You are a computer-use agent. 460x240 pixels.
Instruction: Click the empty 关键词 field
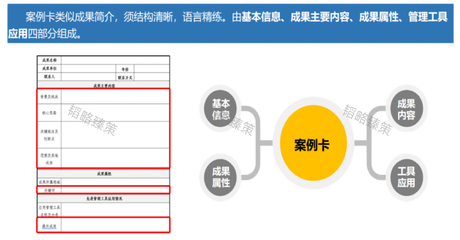coord(115,190)
